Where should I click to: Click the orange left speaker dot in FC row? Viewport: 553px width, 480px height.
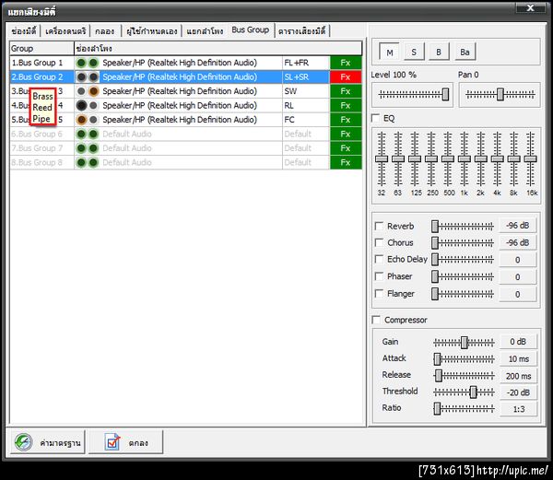pos(81,120)
